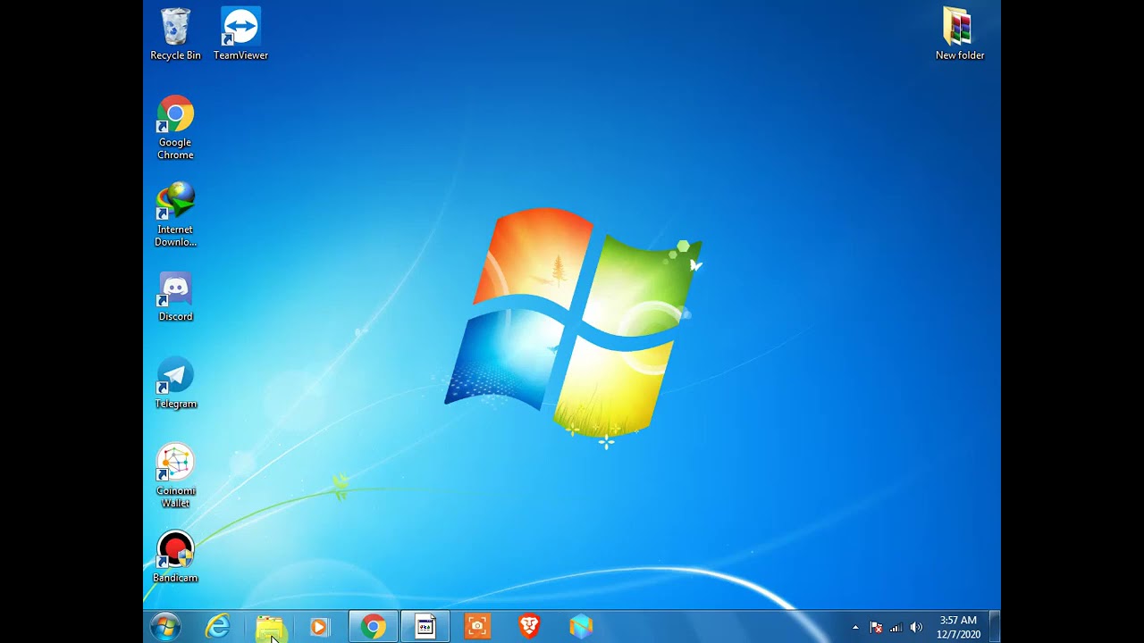Select the Internet Download Manager shortcut
Viewport: 1144px width, 643px height.
175,214
